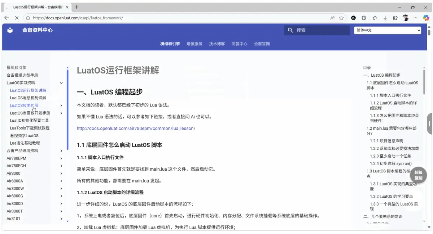Jump to 1.2.4 初步理解 sys.run() in contents
The image size is (433, 234).
pos(391,163)
